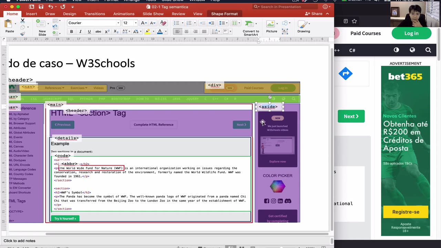Click the smiley feedback icon in PowerPoint
The height and width of the screenshot is (248, 441).
pos(325,7)
